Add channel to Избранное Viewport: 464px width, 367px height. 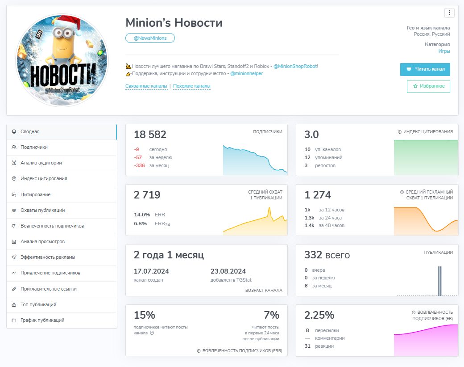tap(428, 86)
